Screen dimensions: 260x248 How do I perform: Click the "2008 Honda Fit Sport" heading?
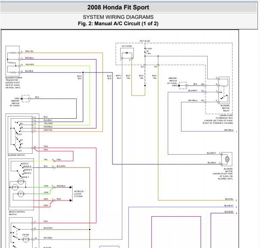pos(118,7)
